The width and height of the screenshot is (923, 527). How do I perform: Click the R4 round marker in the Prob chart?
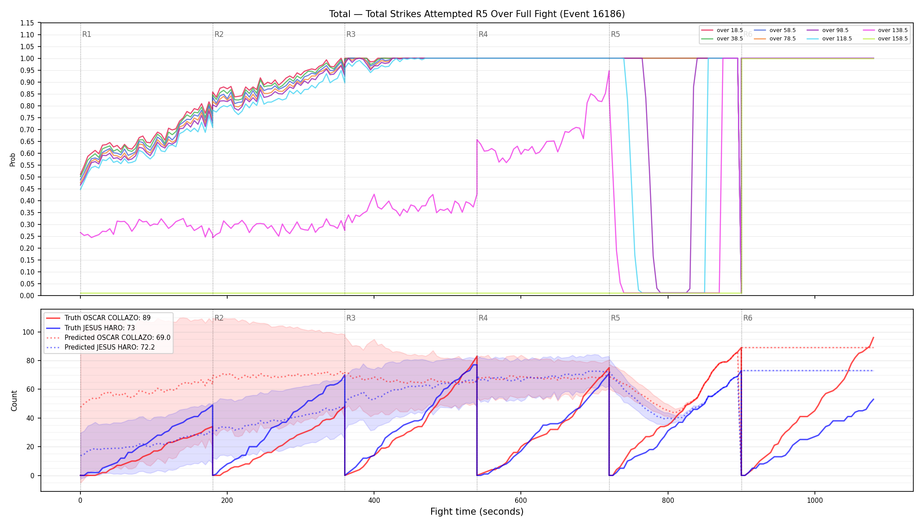coord(483,34)
